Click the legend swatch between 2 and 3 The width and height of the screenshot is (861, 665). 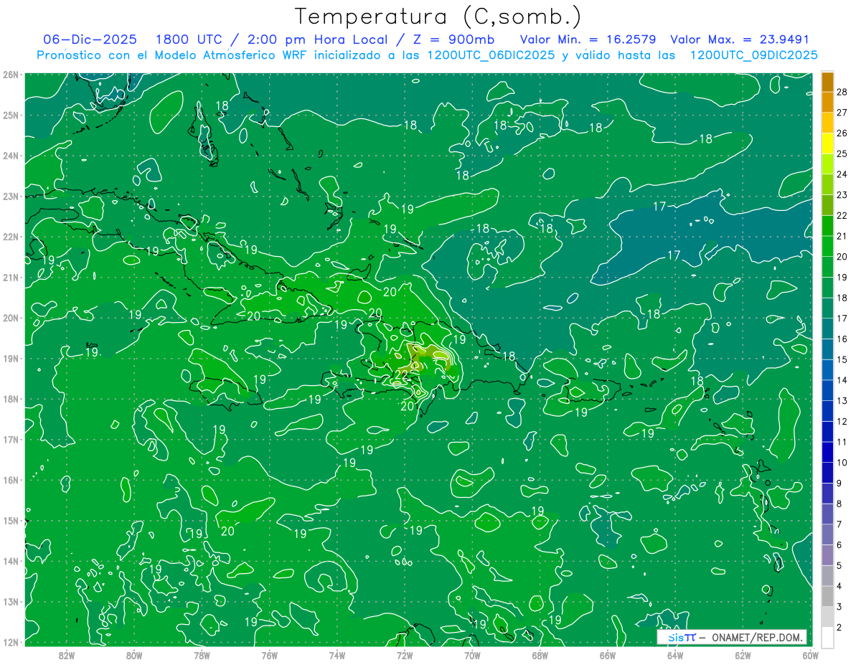(x=827, y=617)
